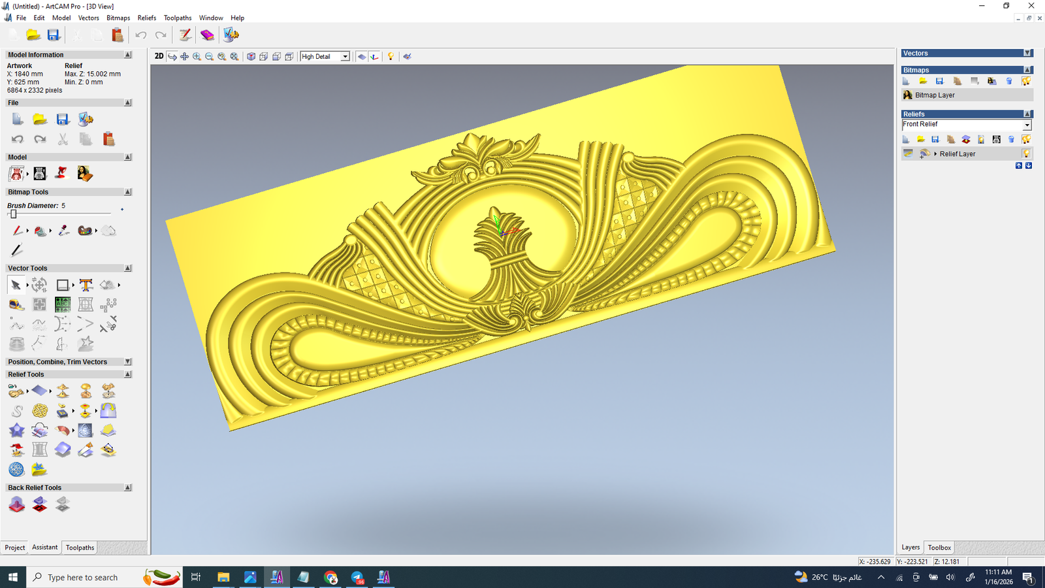Select the Twiddle rotate view tool
The height and width of the screenshot is (588, 1045).
(172, 57)
